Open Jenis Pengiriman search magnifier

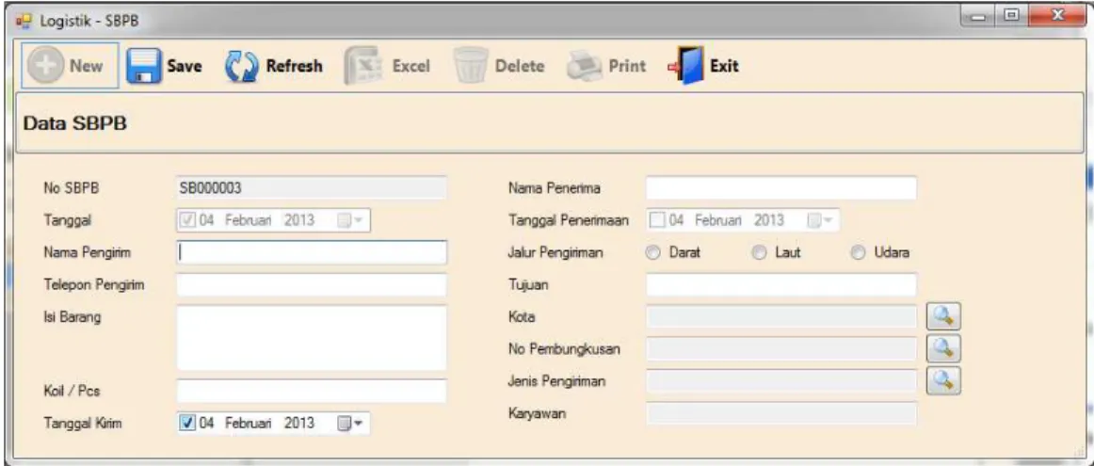pos(943,379)
